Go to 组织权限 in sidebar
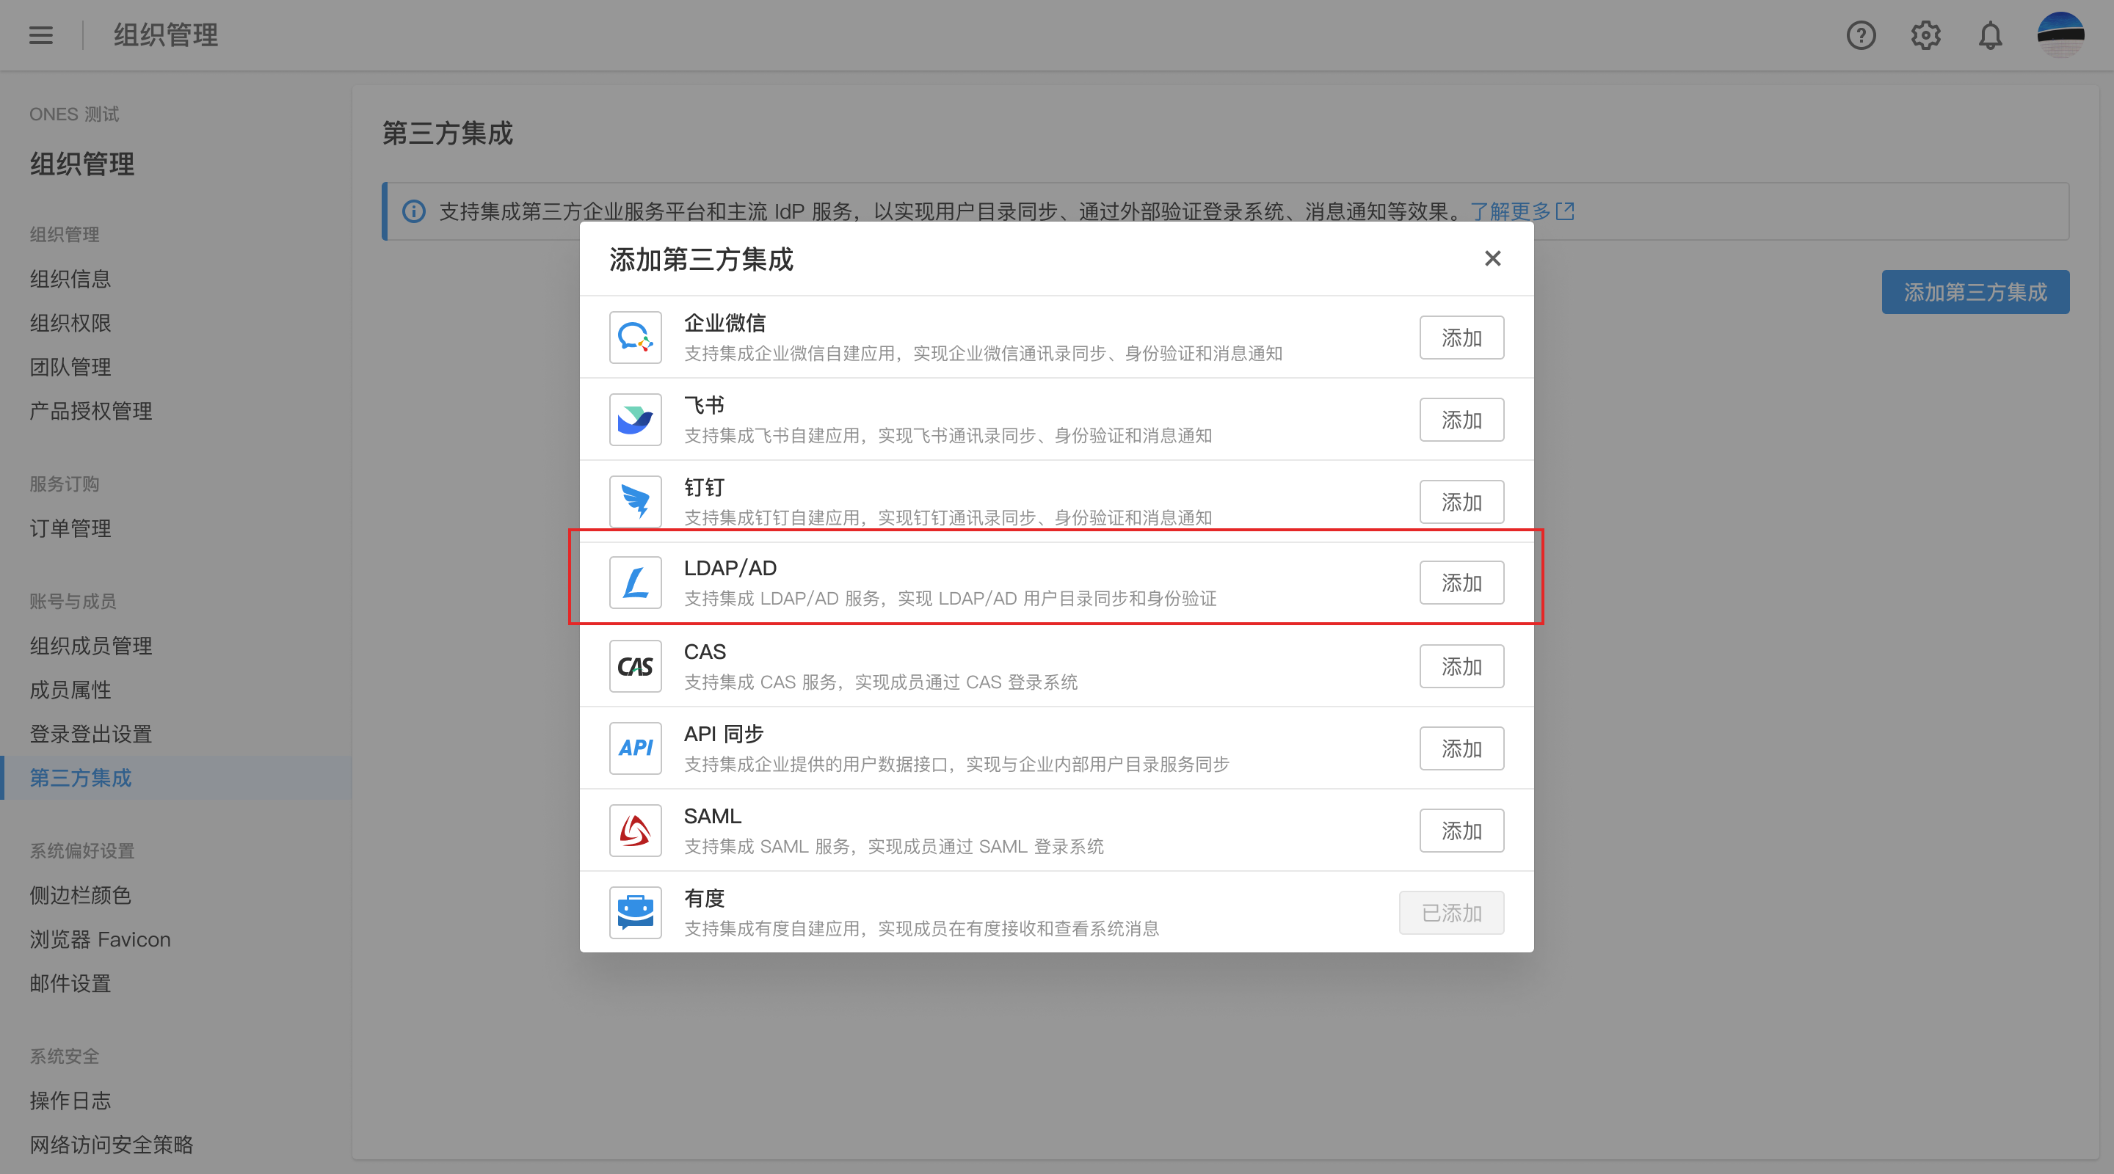The width and height of the screenshot is (2114, 1174). coord(70,324)
